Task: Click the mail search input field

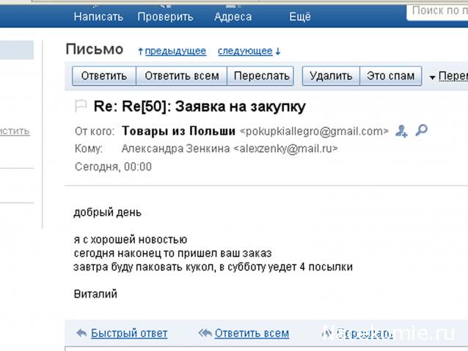Action: 437,10
